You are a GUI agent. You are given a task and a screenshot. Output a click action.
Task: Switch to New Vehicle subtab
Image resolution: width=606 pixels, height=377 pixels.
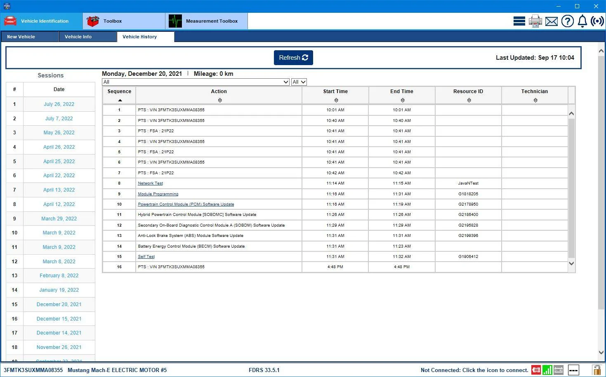tap(30, 37)
